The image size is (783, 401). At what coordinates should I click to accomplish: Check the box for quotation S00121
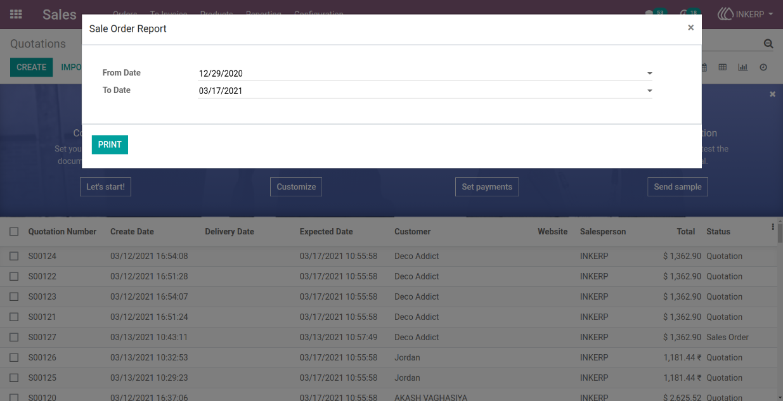pos(14,317)
